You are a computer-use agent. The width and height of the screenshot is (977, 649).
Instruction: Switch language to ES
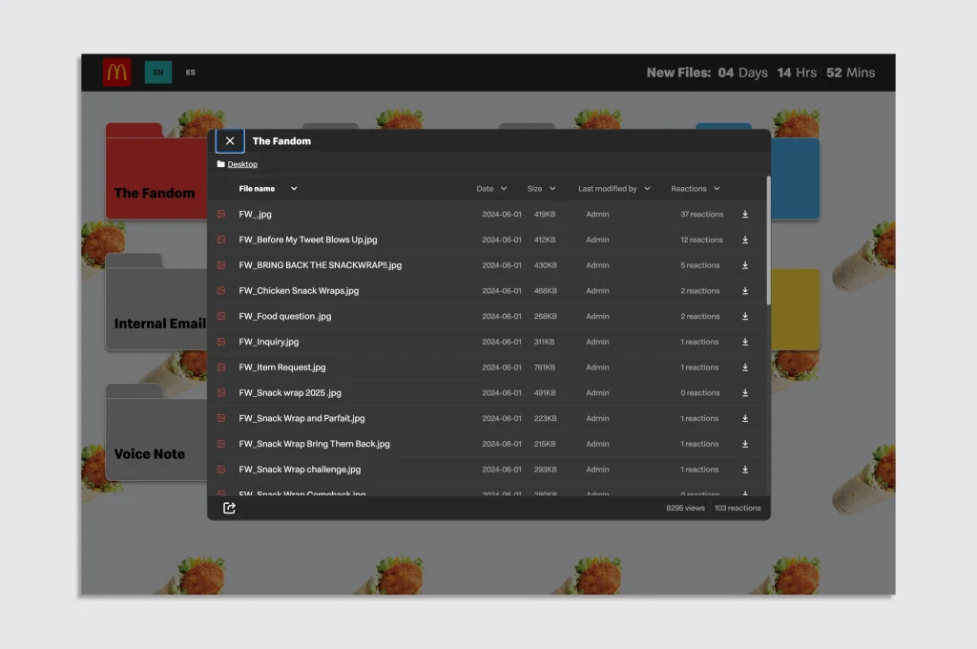(x=191, y=73)
